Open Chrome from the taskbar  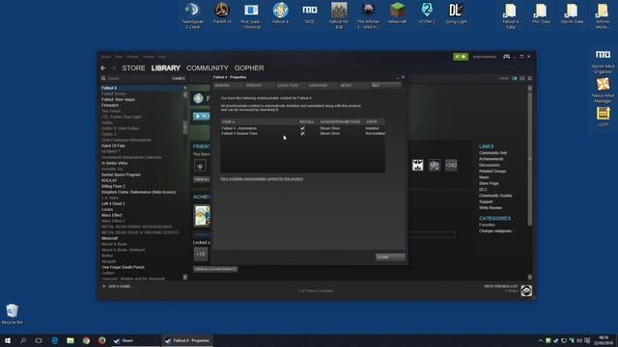pyautogui.click(x=86, y=340)
